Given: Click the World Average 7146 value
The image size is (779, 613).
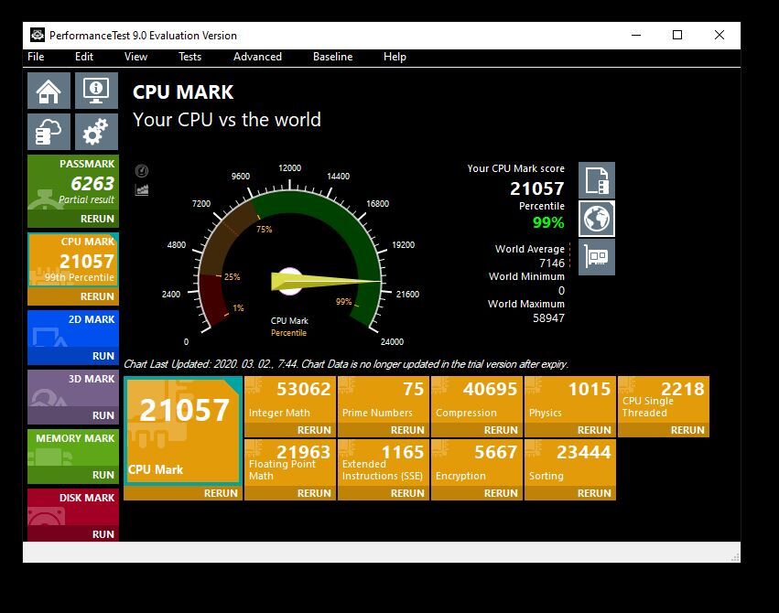Looking at the screenshot, I should click(552, 263).
